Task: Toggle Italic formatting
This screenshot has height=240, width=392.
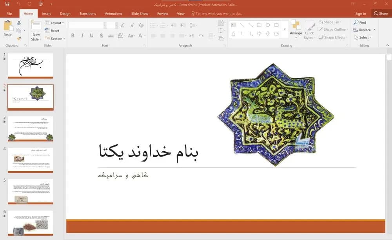Action: (82, 36)
